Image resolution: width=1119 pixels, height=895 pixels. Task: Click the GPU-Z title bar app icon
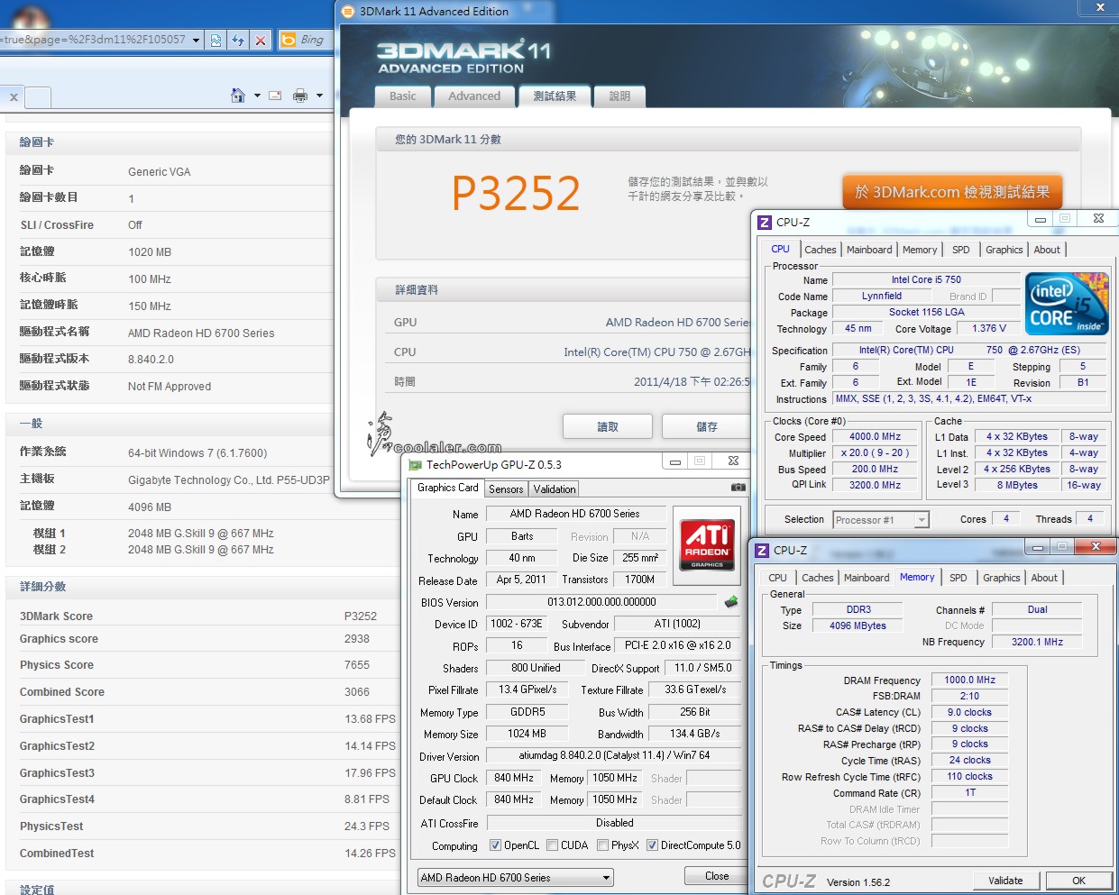click(x=415, y=464)
